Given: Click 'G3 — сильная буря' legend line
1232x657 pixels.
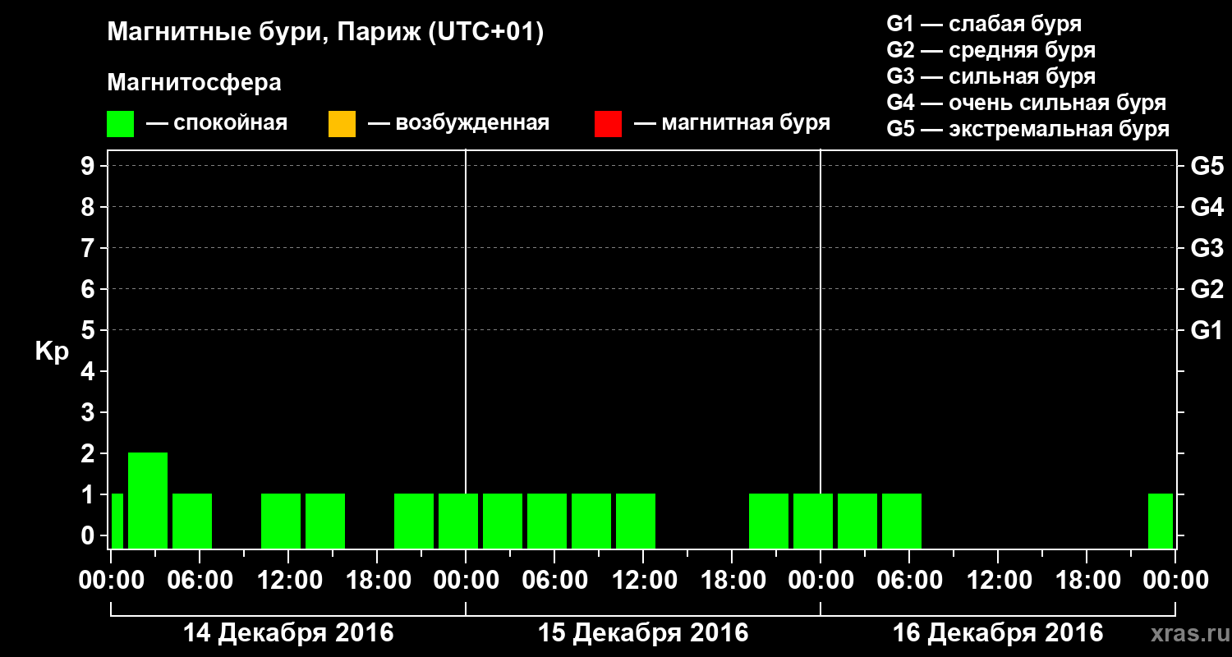Looking at the screenshot, I should pos(991,76).
